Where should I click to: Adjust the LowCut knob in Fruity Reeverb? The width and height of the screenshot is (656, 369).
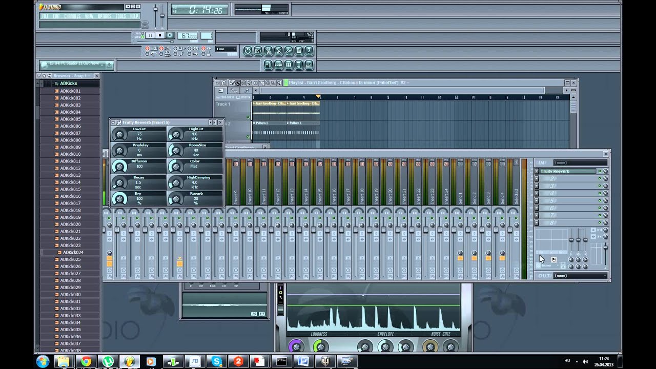click(119, 135)
